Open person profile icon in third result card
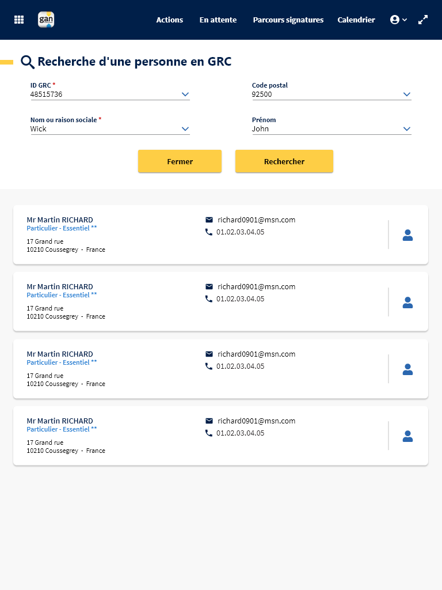Viewport: 442px width, 590px height. click(x=408, y=369)
